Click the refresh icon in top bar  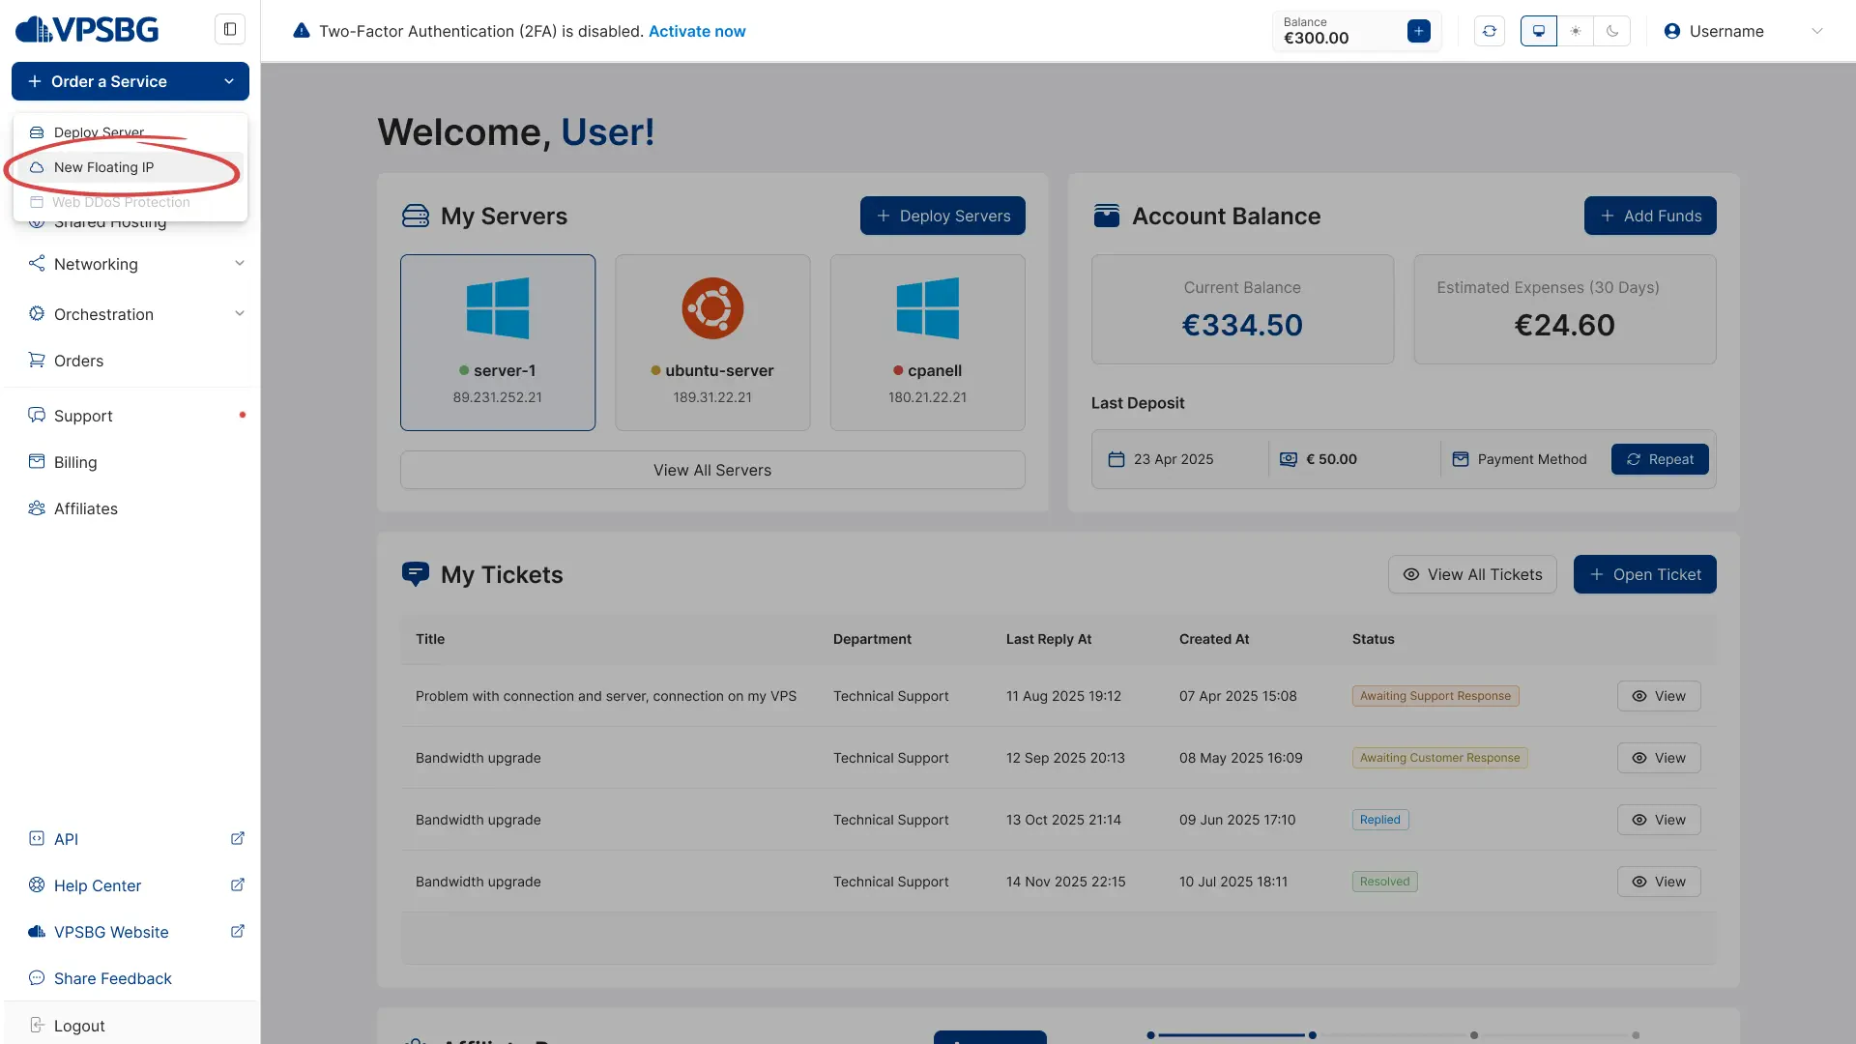pos(1490,31)
